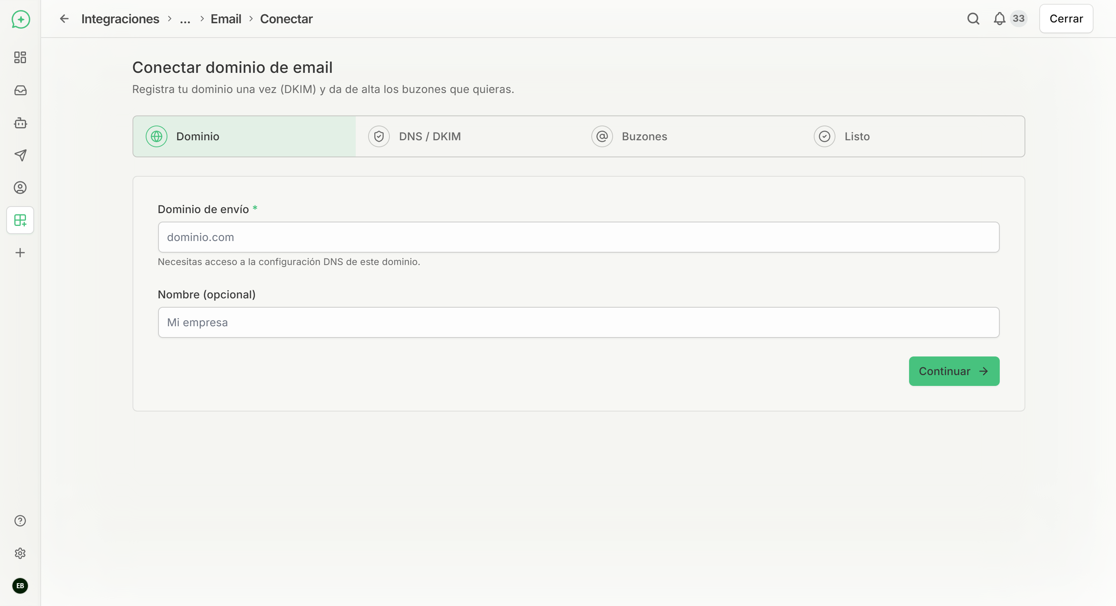This screenshot has height=606, width=1116.
Task: Select the integrations icon in sidebar
Action: tap(20, 220)
